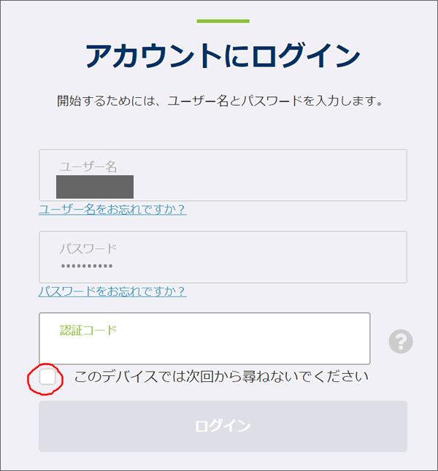Click the red circle marking the checkbox
Screen dimensions: 438x471
(45, 379)
